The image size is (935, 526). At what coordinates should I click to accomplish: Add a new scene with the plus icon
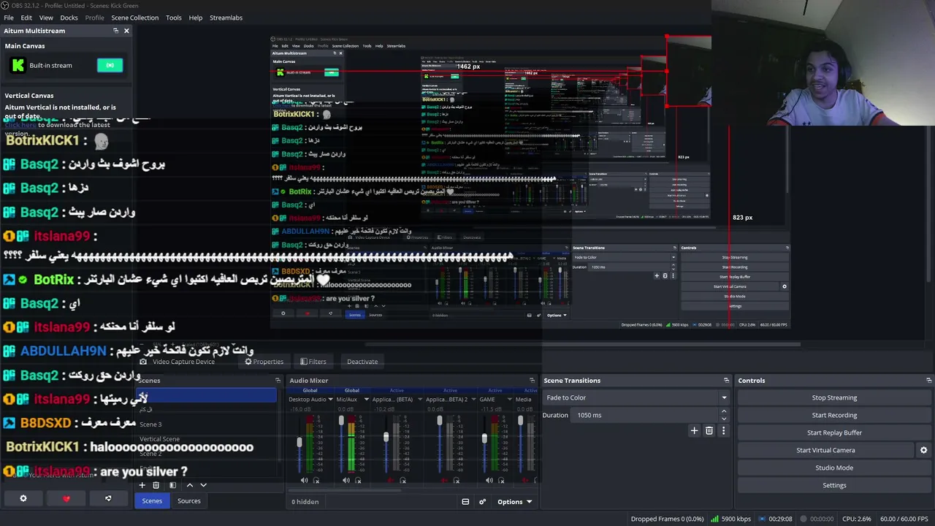(x=142, y=485)
